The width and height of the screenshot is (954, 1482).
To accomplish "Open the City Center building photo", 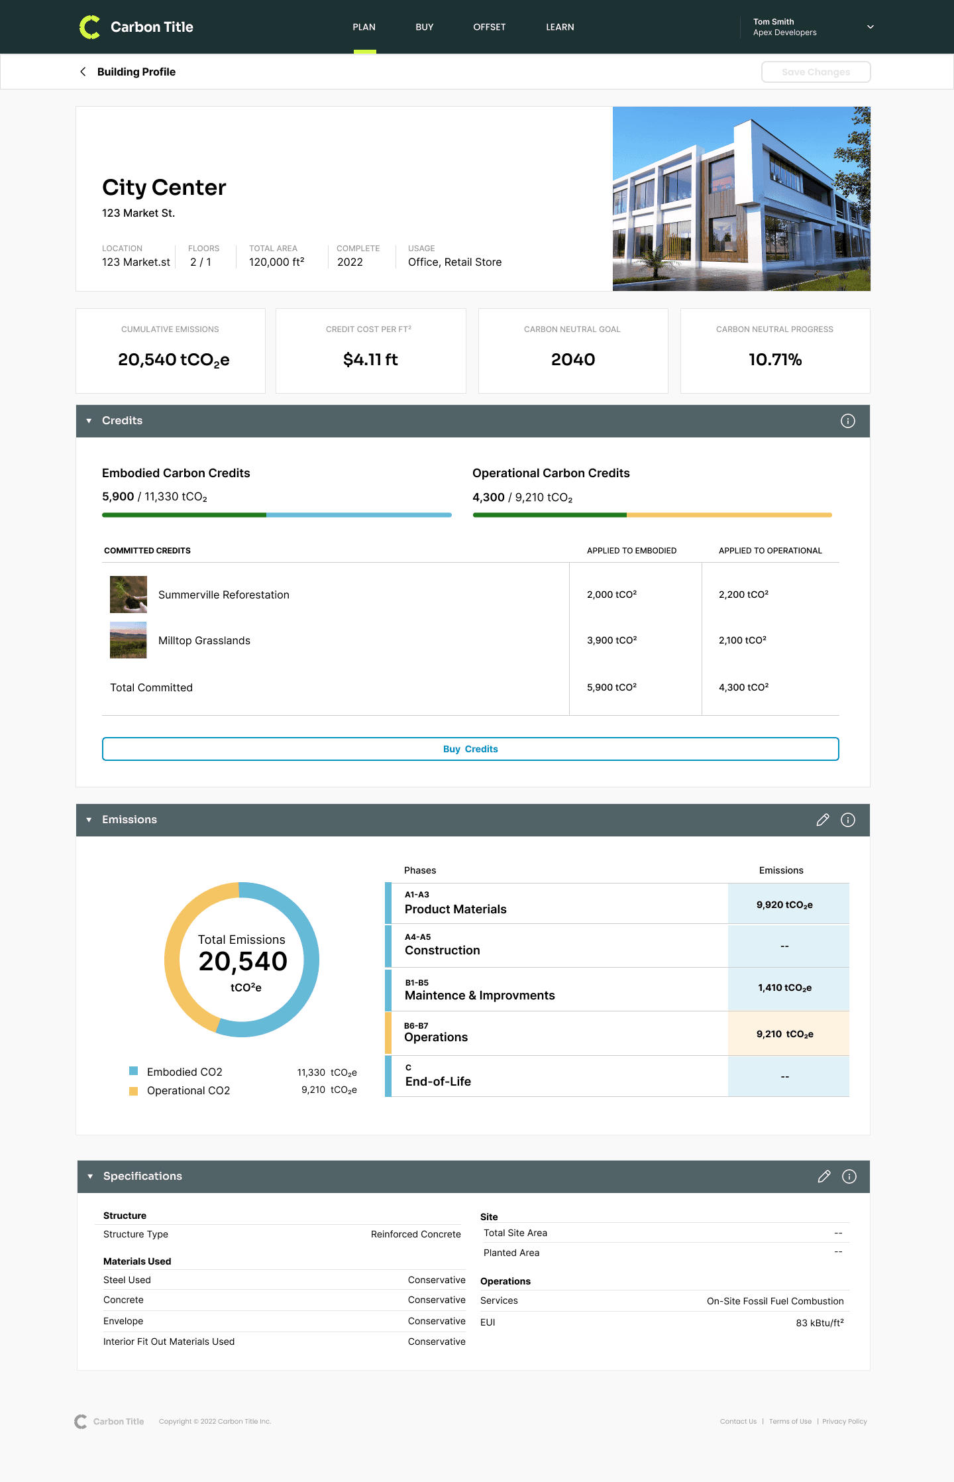I will pyautogui.click(x=741, y=199).
